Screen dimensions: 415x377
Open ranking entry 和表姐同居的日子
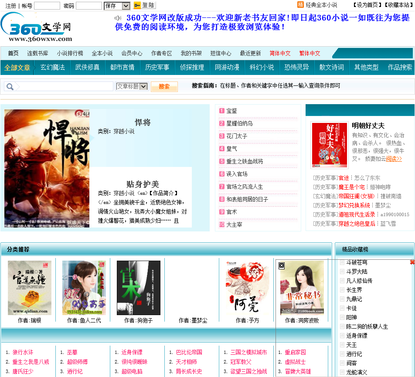tap(247, 199)
